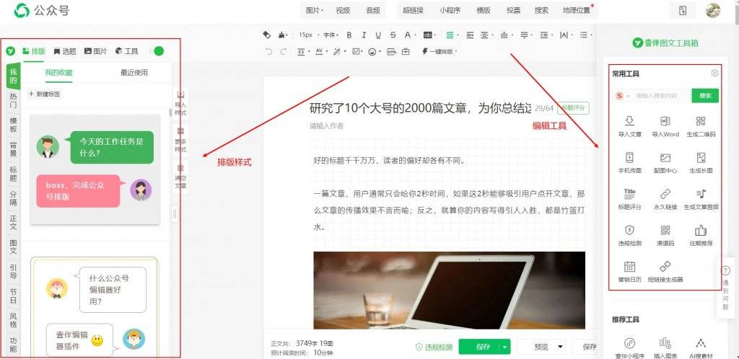Toggle underline formatting
Viewport: 739px width, 359px height.
click(x=378, y=35)
